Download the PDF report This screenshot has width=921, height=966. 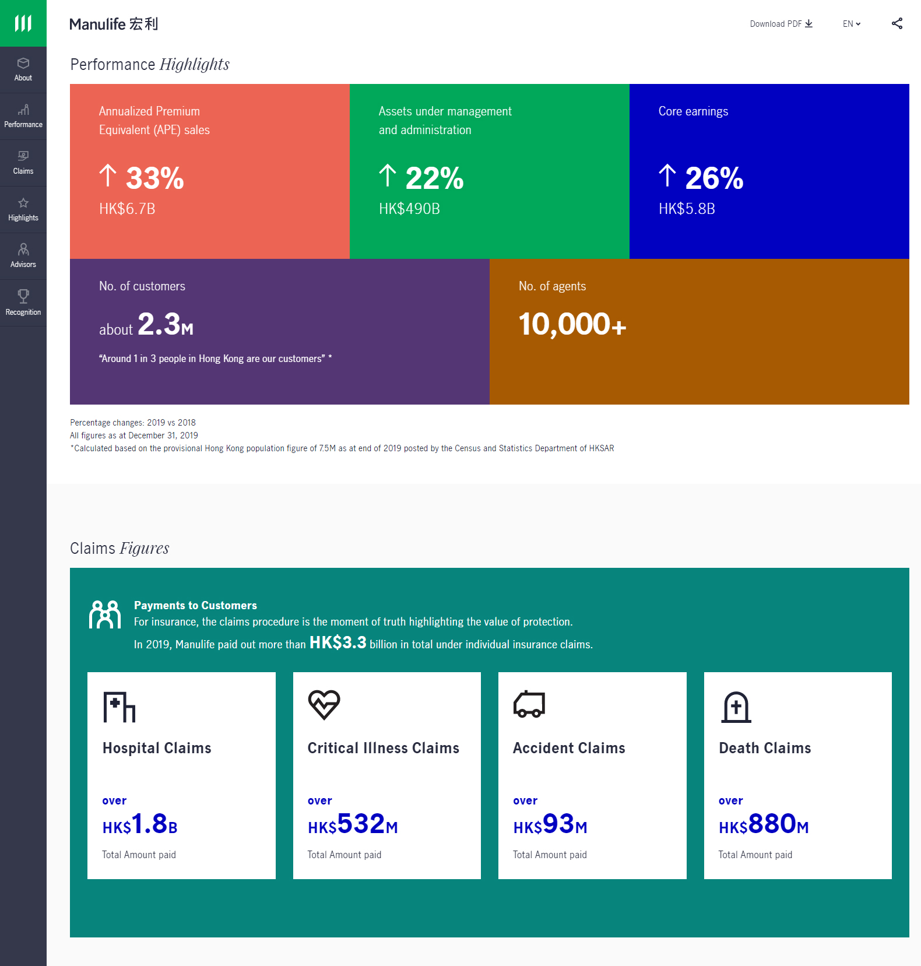(x=781, y=24)
